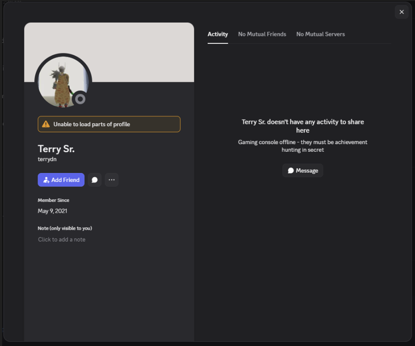
Task: Click the display name Terry Sr.
Action: (x=56, y=149)
